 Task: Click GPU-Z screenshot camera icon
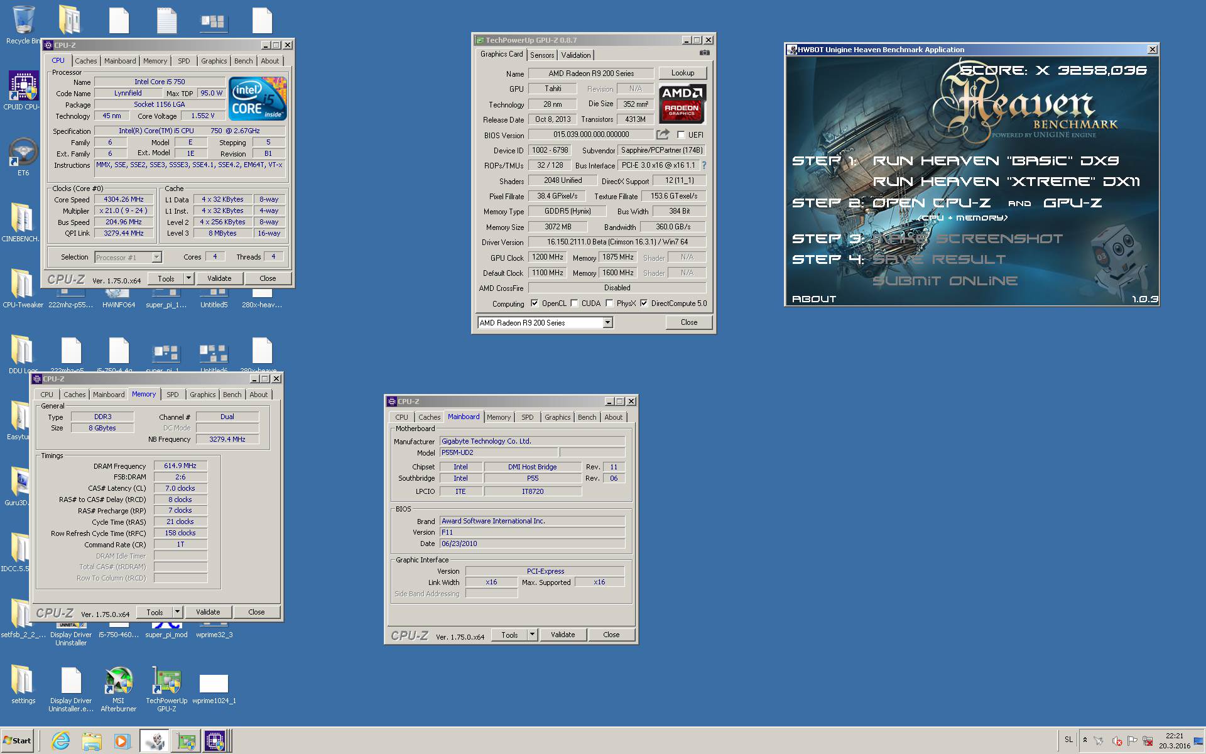(705, 53)
